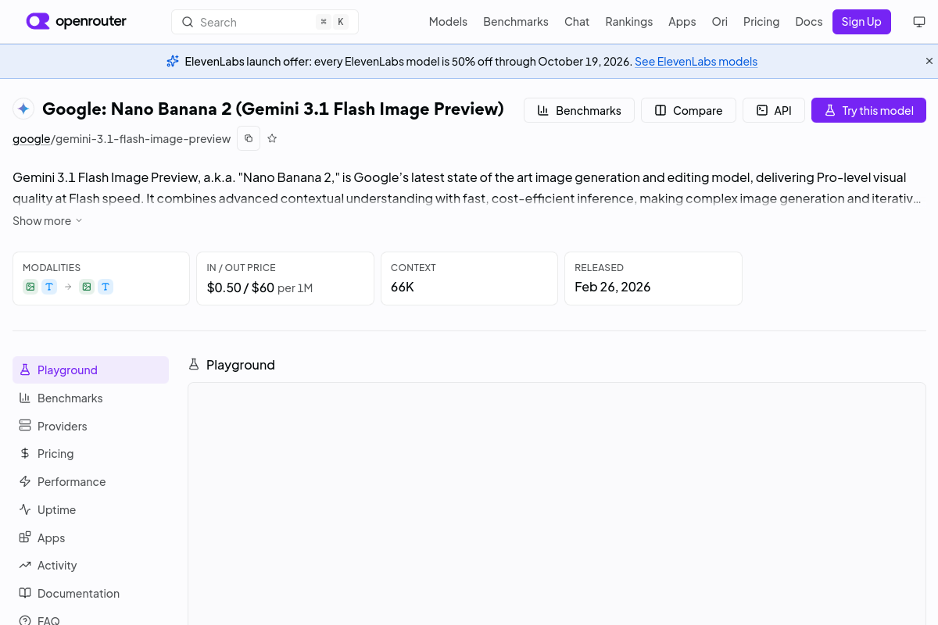Open Chat in top navigation

[577, 22]
